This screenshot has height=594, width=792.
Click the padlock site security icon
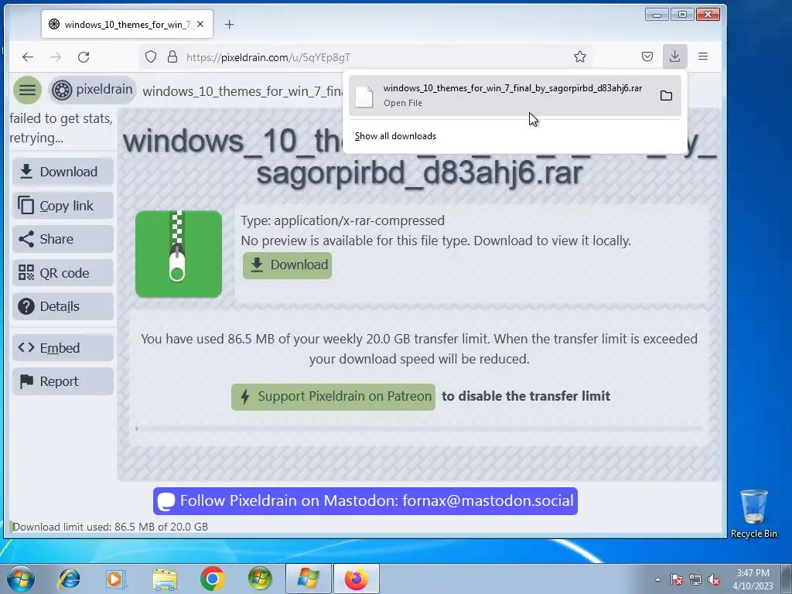click(x=172, y=56)
